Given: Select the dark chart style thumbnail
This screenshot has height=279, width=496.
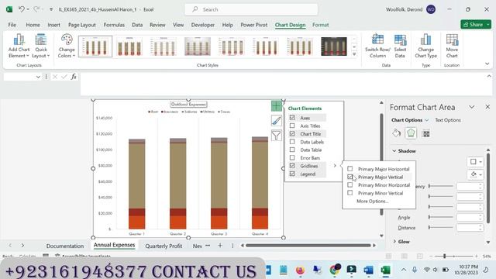Looking at the screenshot, I should coord(334,46).
